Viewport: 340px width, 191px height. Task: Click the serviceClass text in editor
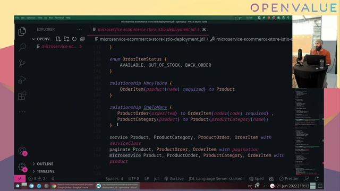pyautogui.click(x=125, y=143)
